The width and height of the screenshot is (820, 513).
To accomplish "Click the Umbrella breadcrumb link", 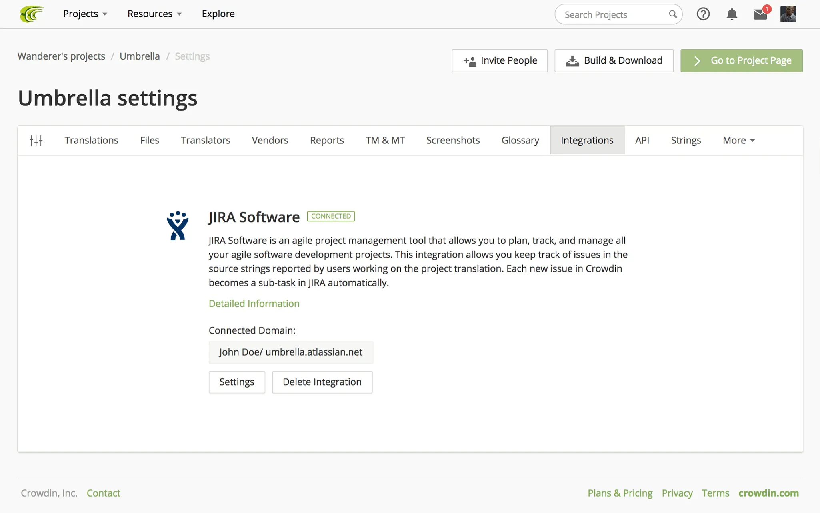I will click(140, 56).
